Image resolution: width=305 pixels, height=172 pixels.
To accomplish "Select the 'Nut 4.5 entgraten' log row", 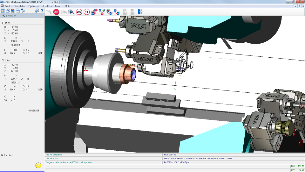I will pyautogui.click(x=104, y=155).
